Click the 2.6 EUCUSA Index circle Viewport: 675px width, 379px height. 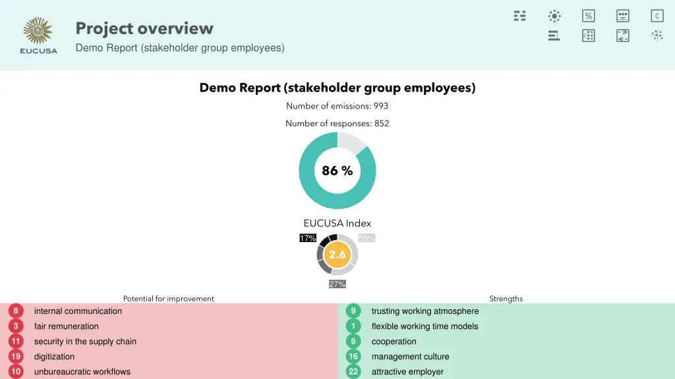(337, 255)
